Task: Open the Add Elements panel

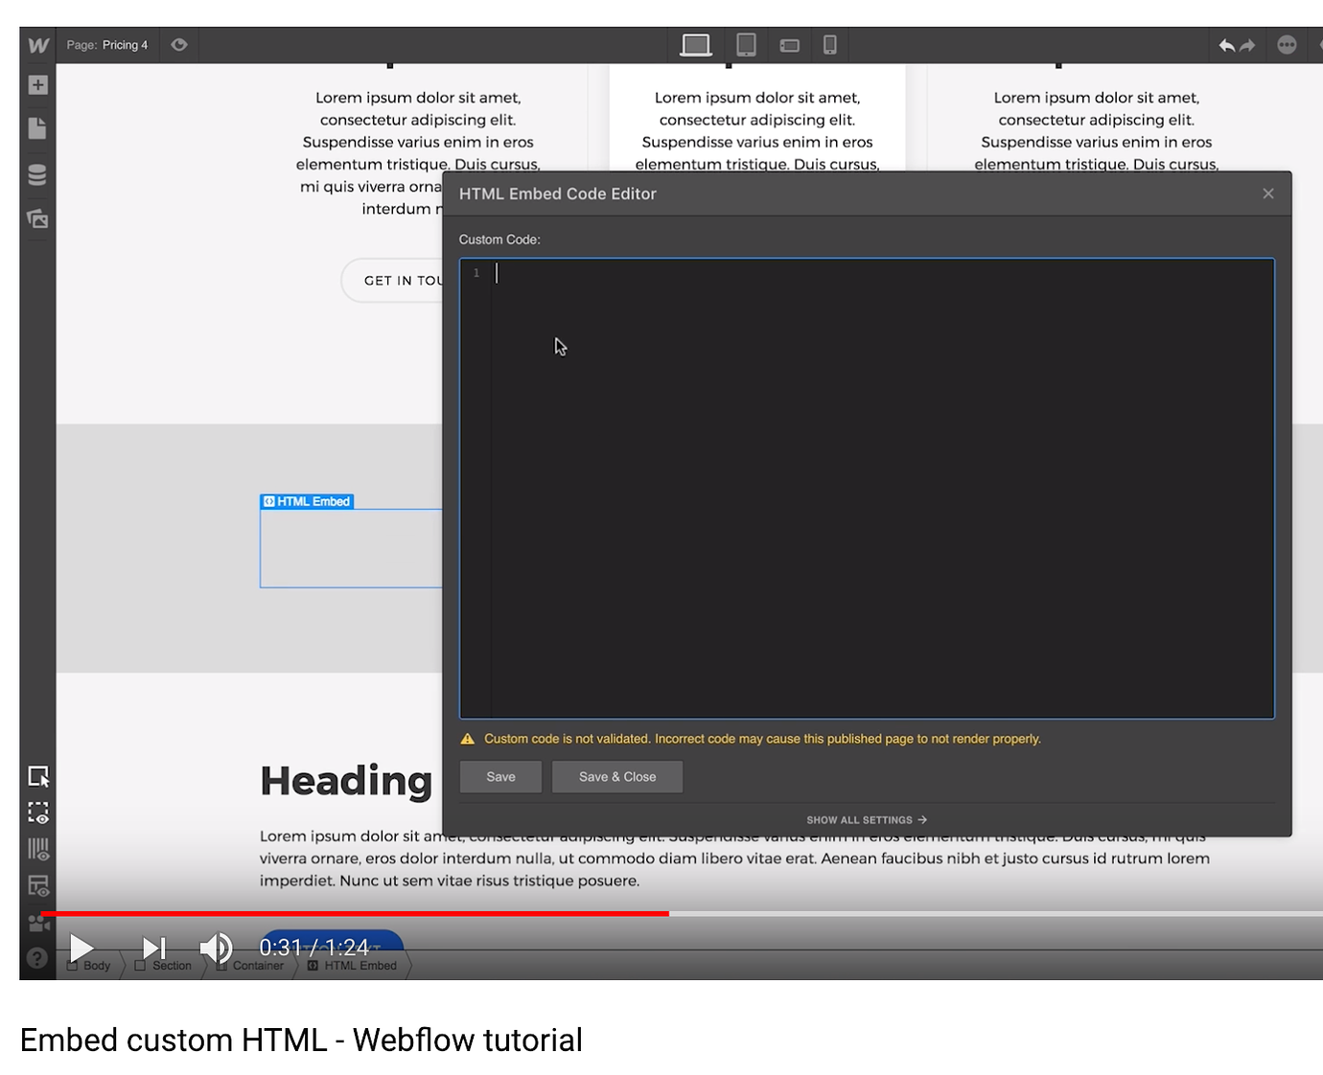Action: click(37, 84)
